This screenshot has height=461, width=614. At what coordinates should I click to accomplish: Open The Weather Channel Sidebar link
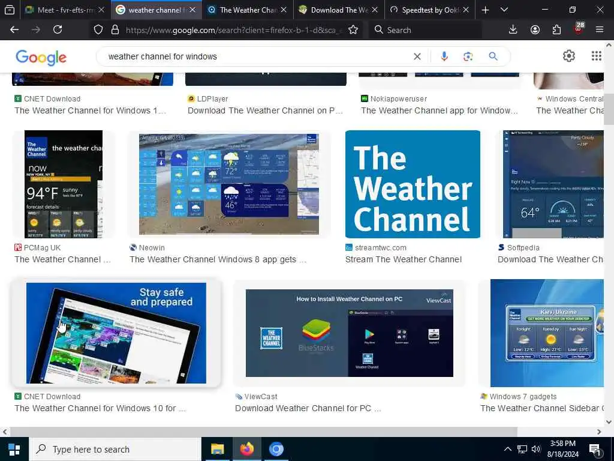pyautogui.click(x=541, y=408)
